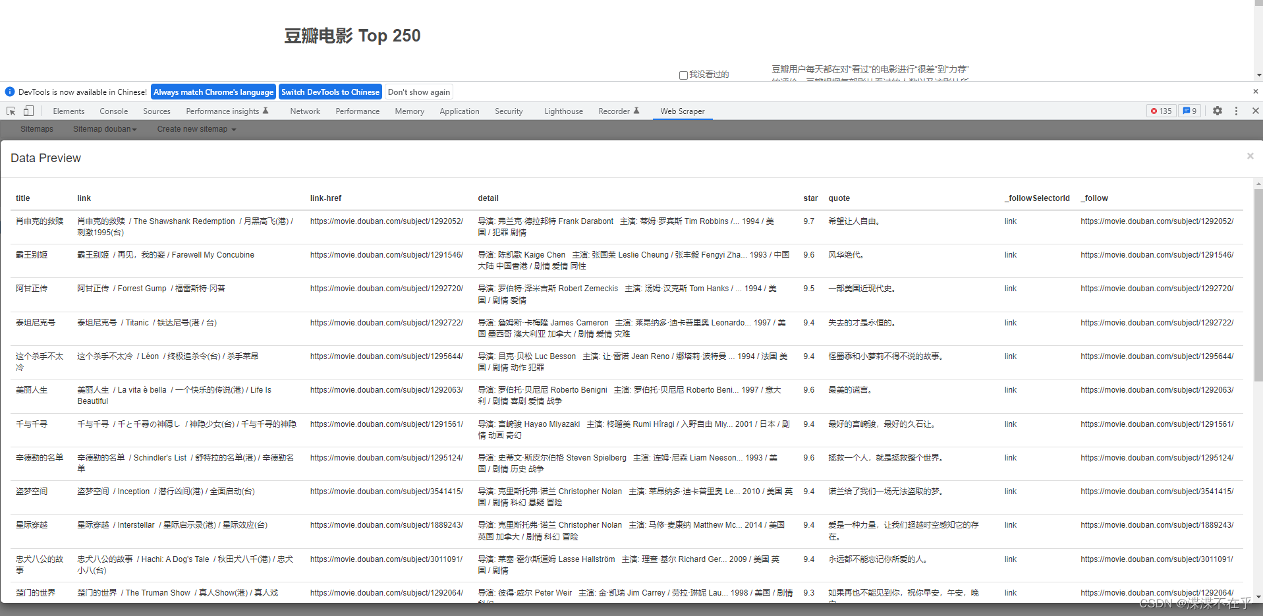Open the Security tab
This screenshot has height=616, width=1263.
pos(509,111)
